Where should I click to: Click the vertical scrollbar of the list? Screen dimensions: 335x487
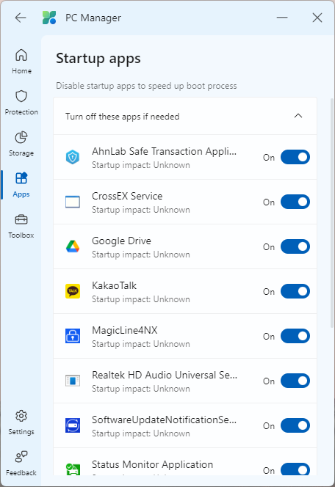[x=331, y=213]
